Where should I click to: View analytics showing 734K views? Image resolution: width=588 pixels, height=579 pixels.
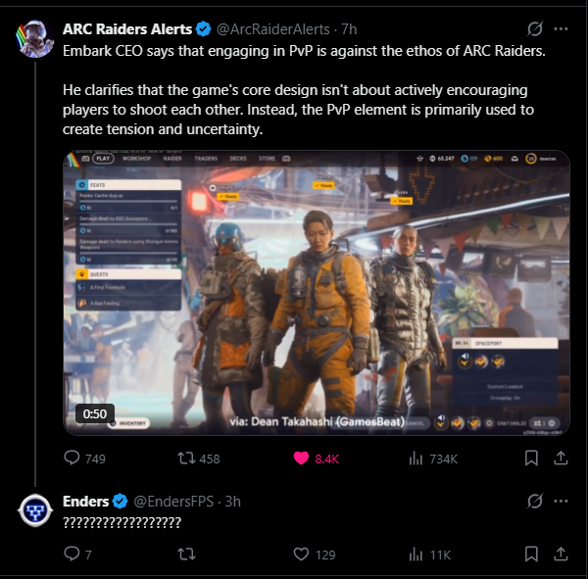(433, 458)
